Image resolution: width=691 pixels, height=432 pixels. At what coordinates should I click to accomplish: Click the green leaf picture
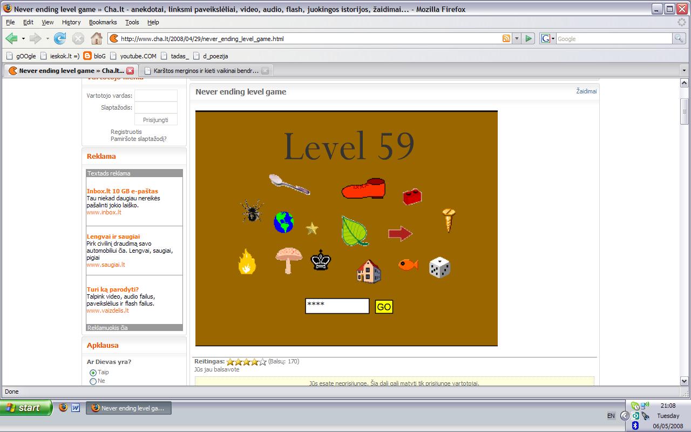(355, 231)
